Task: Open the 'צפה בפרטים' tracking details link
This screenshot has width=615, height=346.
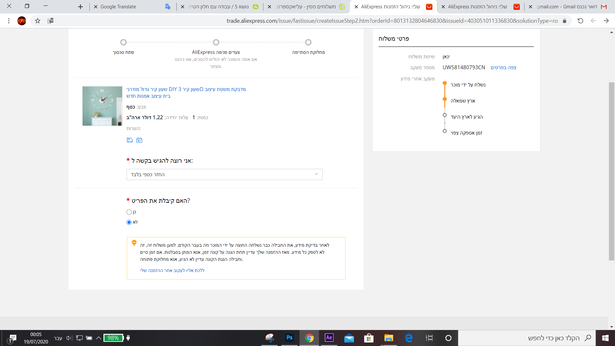Action: 503,68
